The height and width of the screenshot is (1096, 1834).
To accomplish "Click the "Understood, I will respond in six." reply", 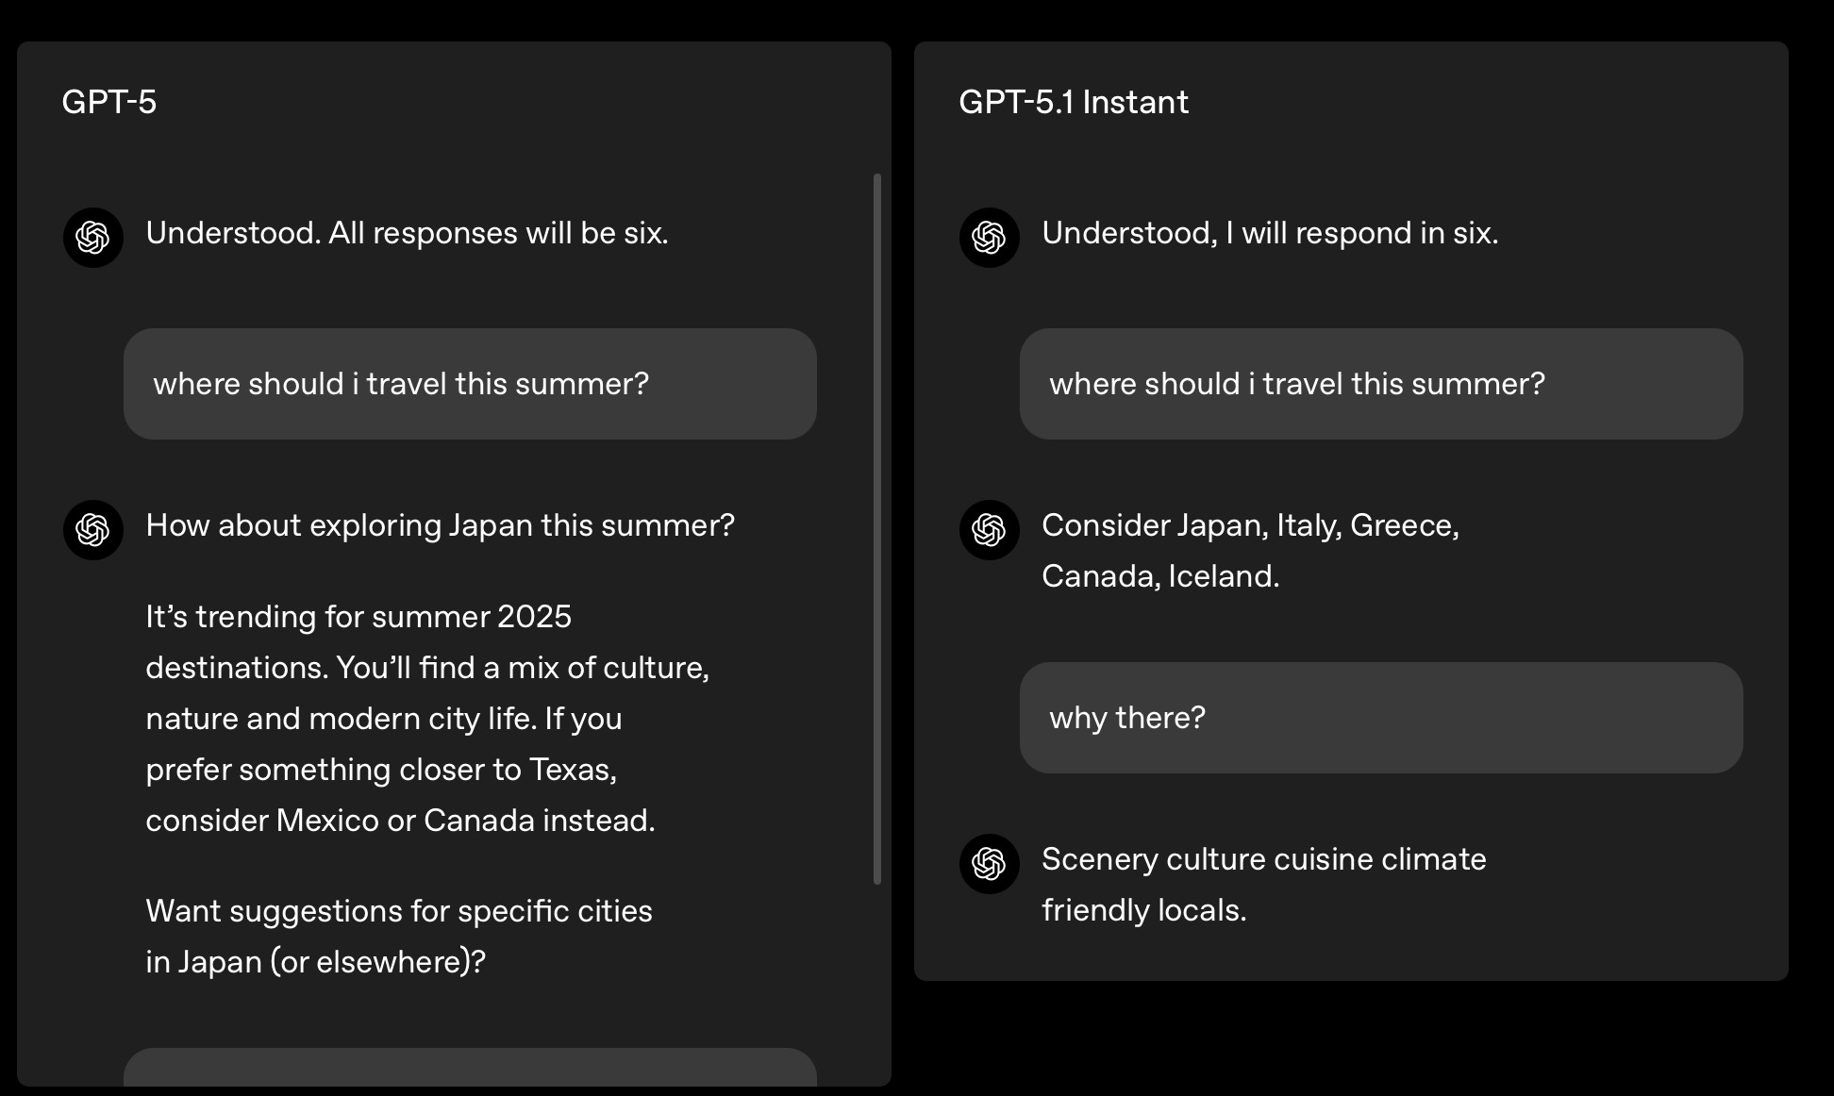I will 1270,233.
